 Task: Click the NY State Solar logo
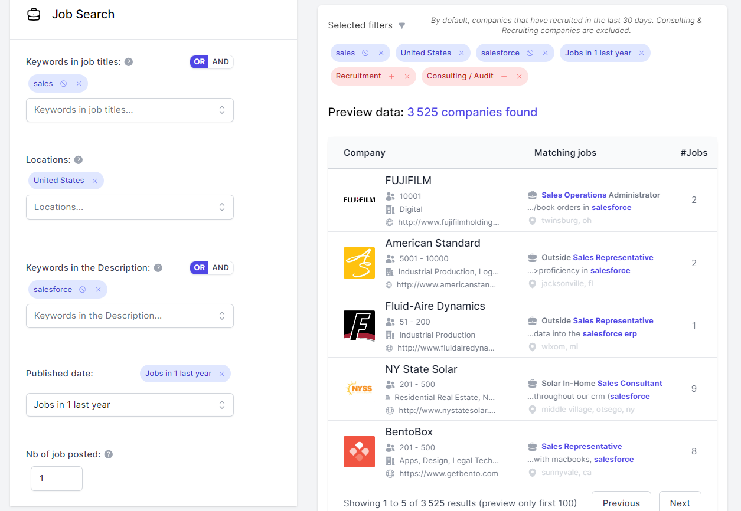[359, 388]
